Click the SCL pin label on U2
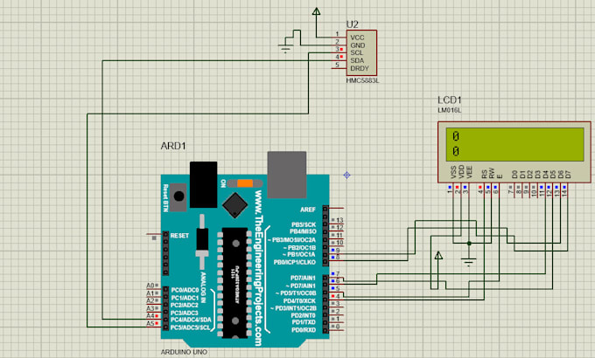595x358 pixels. point(356,53)
